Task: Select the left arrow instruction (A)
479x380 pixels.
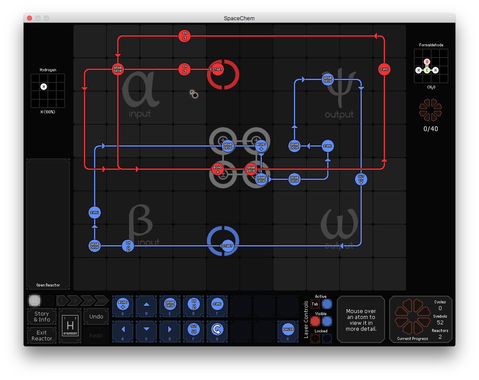Action: tap(123, 331)
